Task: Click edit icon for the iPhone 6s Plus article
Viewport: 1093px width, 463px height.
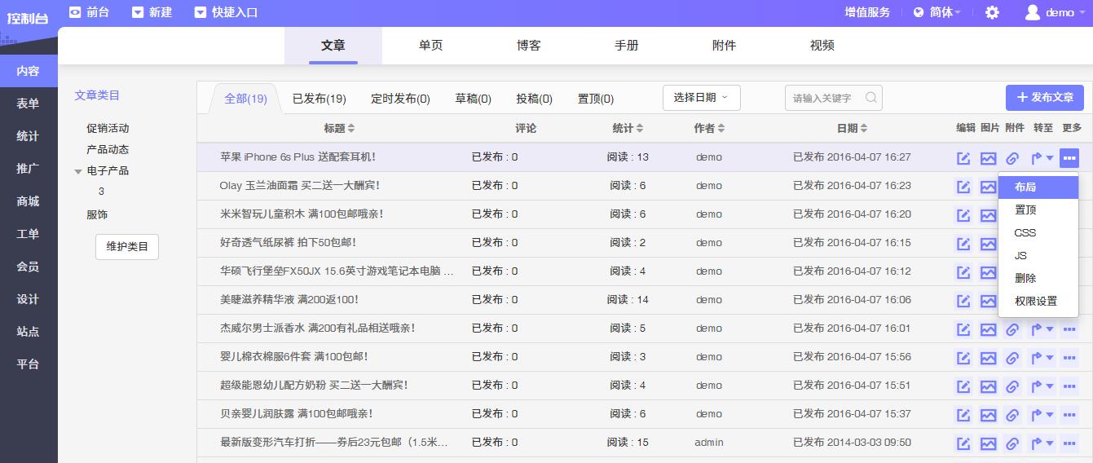Action: tap(963, 158)
